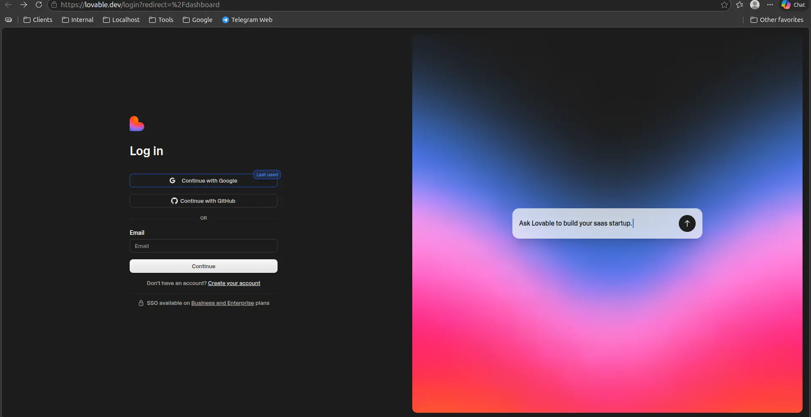Screen dimensions: 811x417
Task: Open the Internal bookmarks folder
Action: [78, 20]
